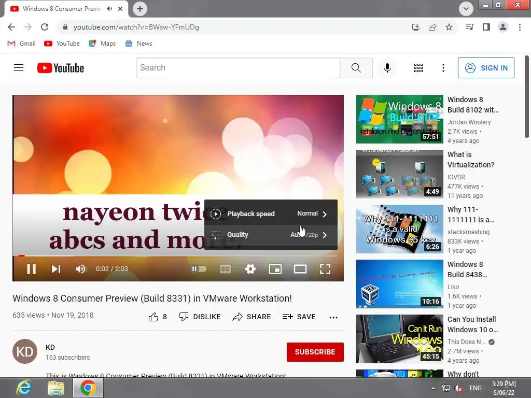Viewport: 531px width, 398px height.
Task: Open Why 111-1111111 video thumbnail
Action: click(x=400, y=229)
